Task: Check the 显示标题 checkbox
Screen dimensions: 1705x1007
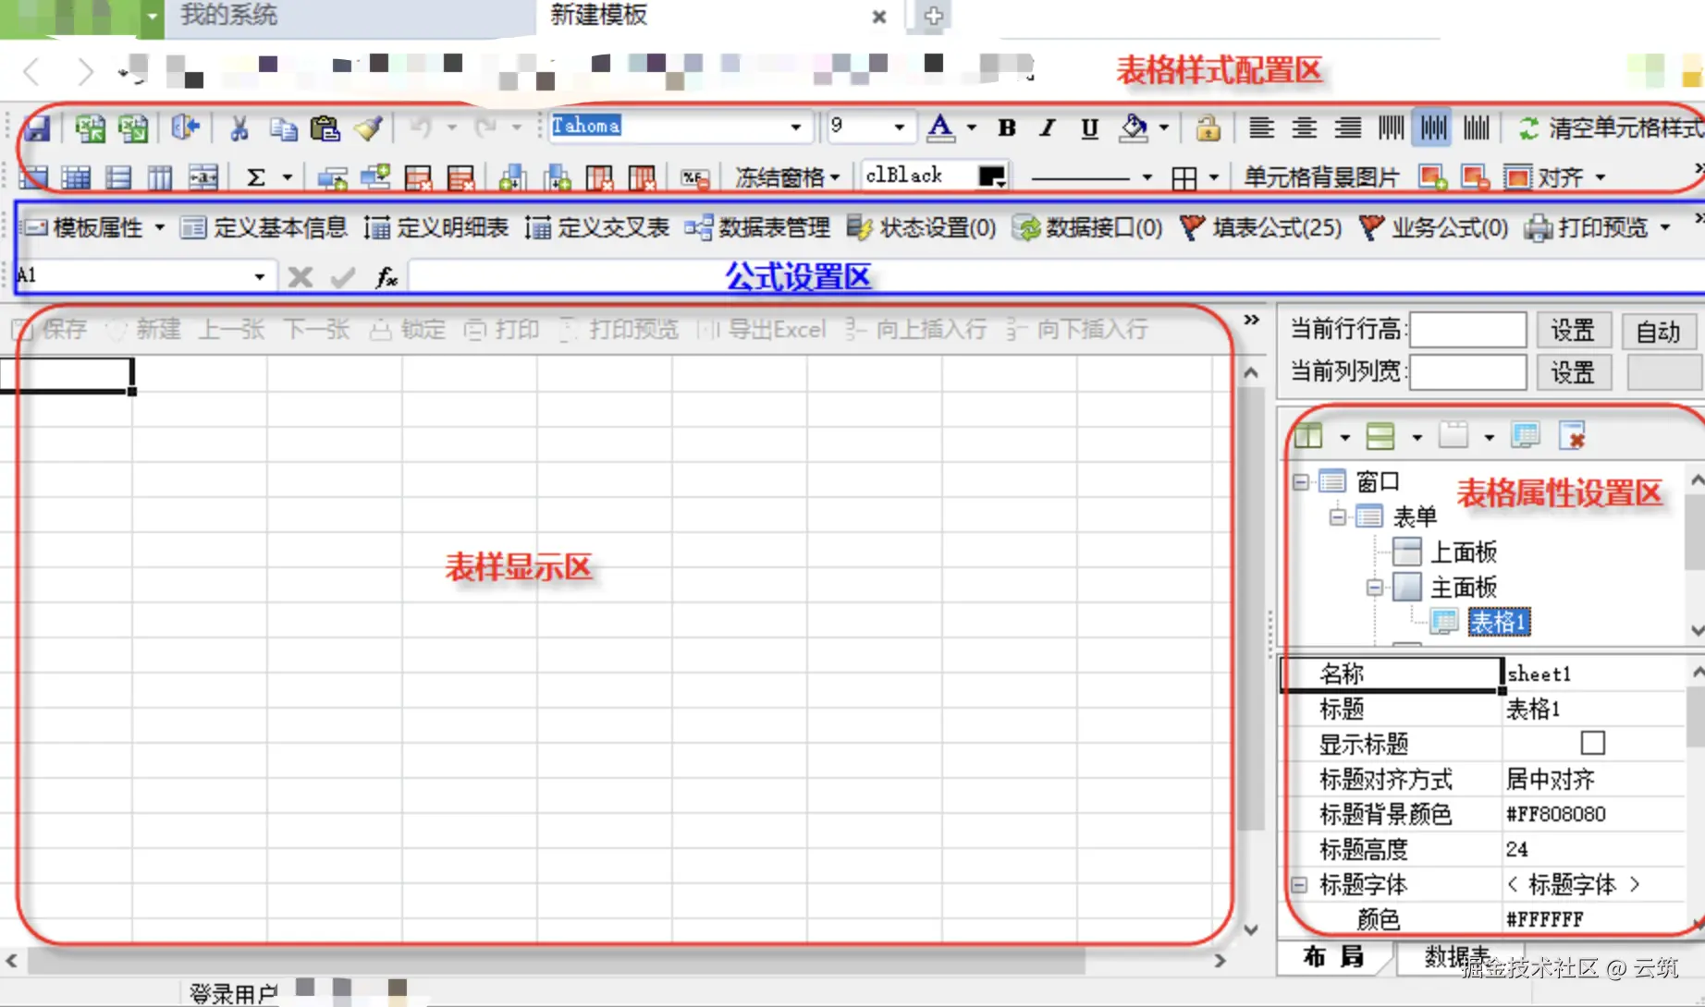Action: point(1592,743)
